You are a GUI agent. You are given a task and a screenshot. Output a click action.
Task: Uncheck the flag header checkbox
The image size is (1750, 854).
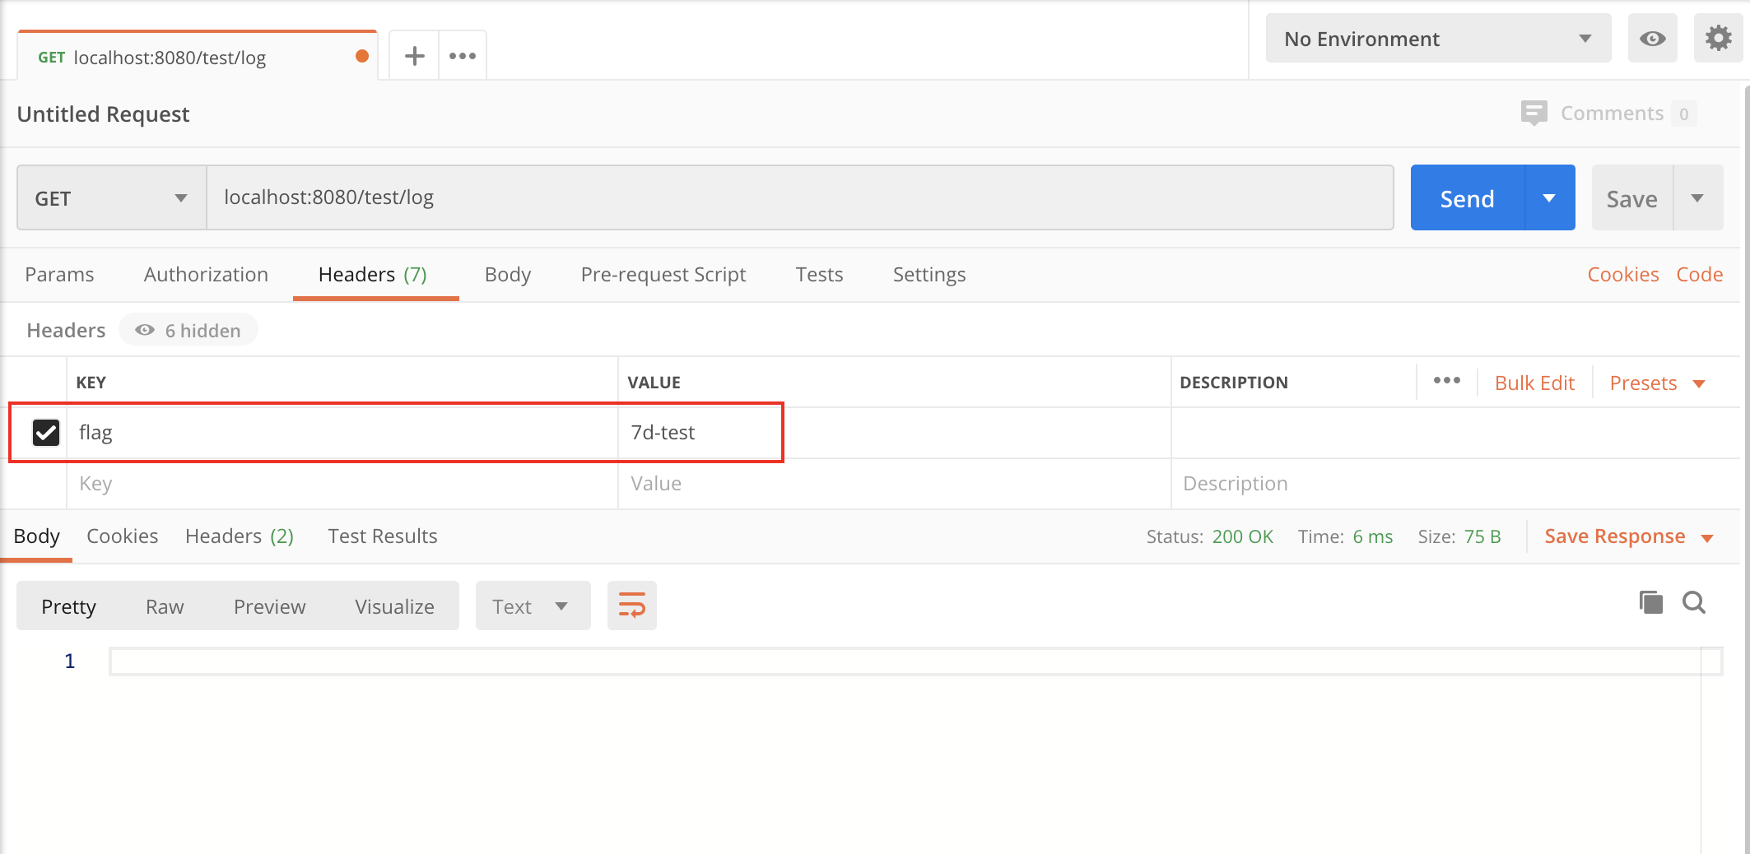[x=46, y=432]
